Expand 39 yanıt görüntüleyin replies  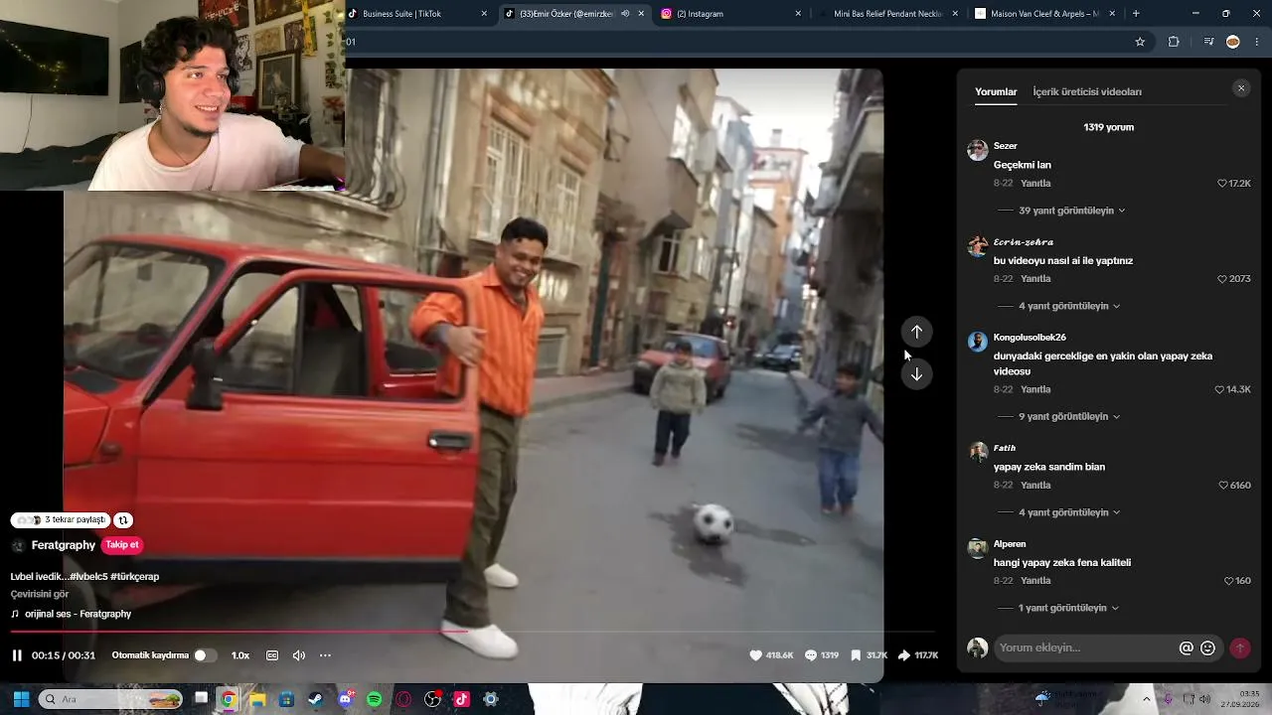pos(1072,211)
